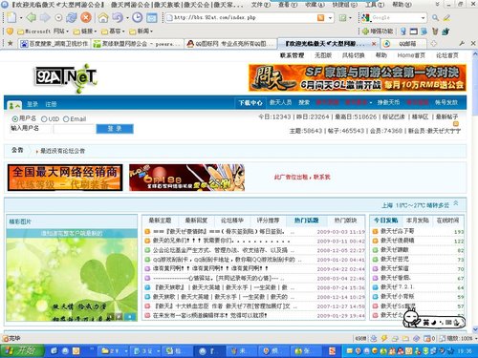Select the 用户名 radio button
The width and height of the screenshot is (478, 358).
pos(14,119)
